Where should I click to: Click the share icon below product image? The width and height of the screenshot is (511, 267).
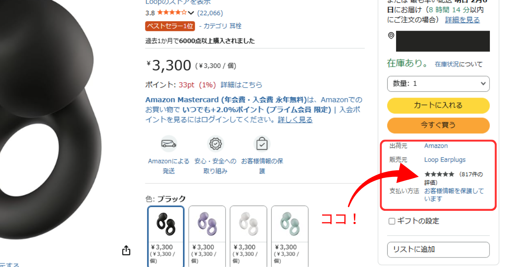pos(126,250)
